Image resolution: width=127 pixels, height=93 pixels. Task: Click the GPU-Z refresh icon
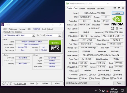[119, 8]
